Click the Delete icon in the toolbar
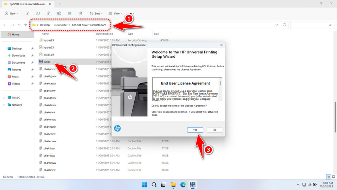The height and width of the screenshot is (190, 337). point(80,13)
